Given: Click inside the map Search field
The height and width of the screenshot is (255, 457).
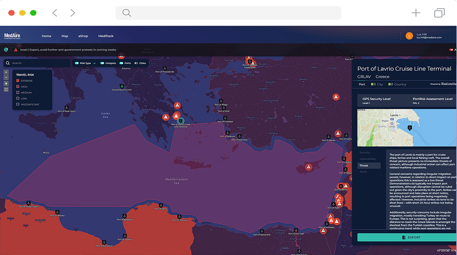Looking at the screenshot, I should click(37, 63).
